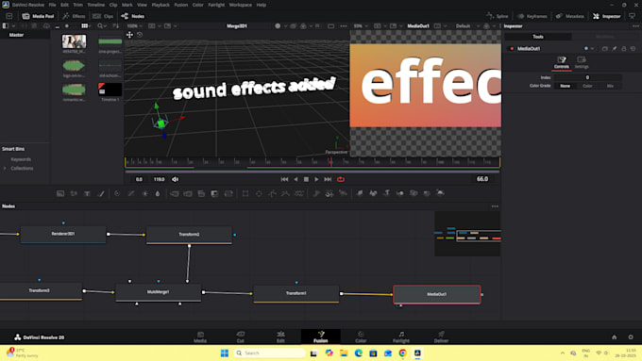Open the MediaOut1 versions icon in the Inspector

tap(605, 49)
